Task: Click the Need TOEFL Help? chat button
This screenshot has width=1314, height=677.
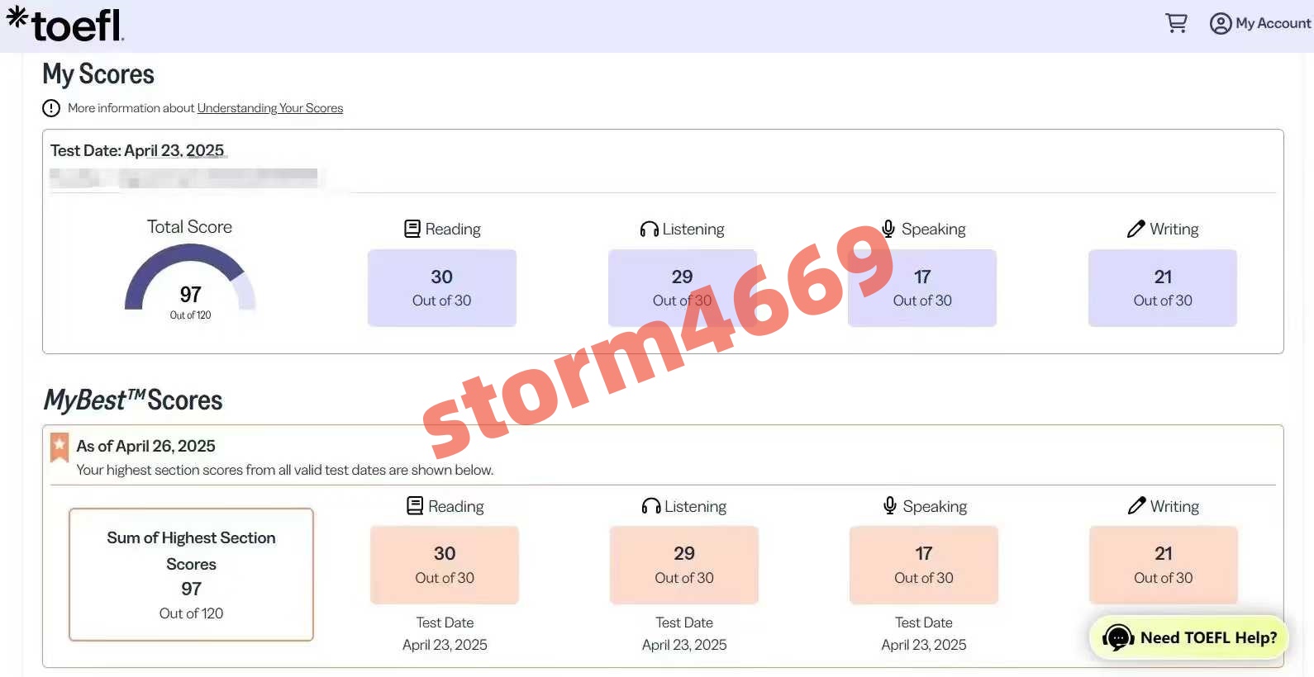Action: coord(1188,637)
